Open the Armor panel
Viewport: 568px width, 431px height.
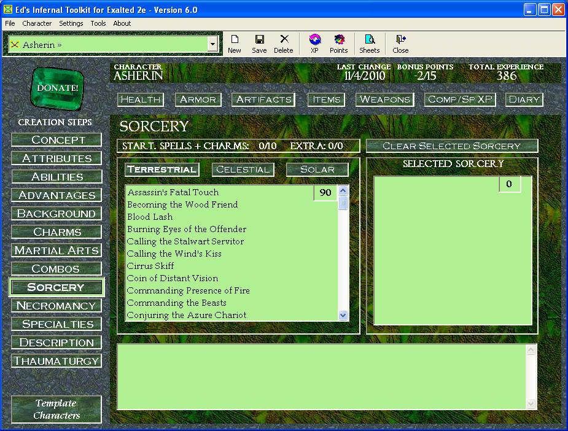[198, 99]
